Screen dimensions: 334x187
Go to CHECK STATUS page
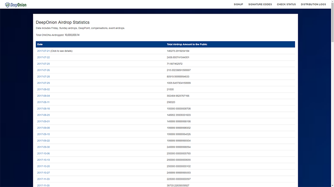(x=286, y=5)
